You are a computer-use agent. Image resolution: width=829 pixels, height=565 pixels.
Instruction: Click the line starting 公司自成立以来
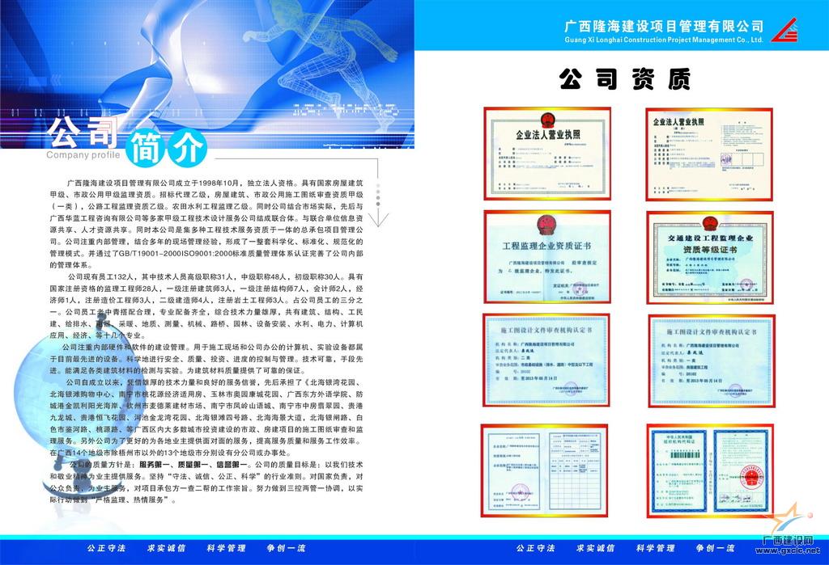(x=215, y=382)
